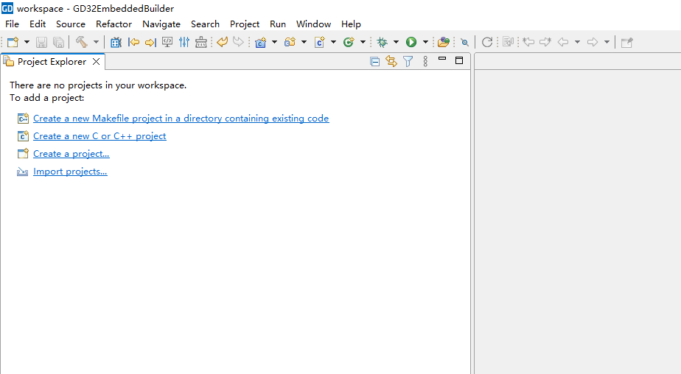
Task: Click the yellow left-arrow with bar icon
Action: (133, 42)
